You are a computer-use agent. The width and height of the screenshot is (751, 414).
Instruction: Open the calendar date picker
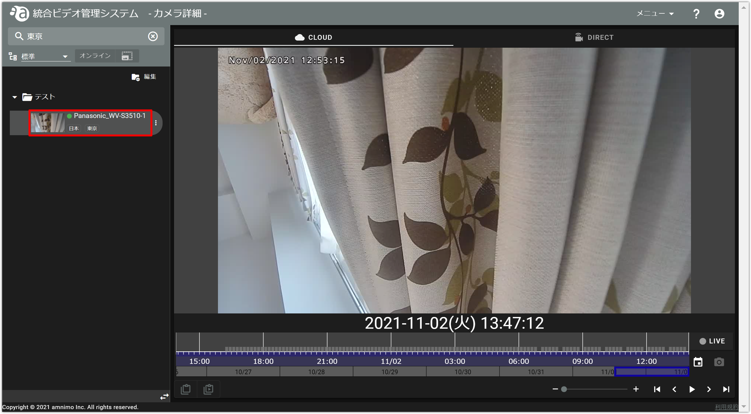pos(698,362)
